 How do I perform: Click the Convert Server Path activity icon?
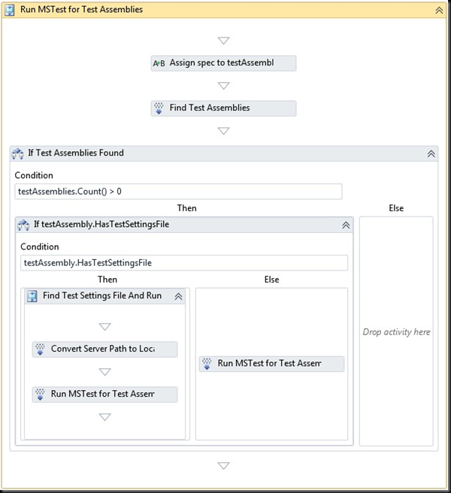point(40,349)
